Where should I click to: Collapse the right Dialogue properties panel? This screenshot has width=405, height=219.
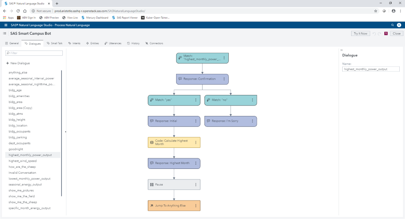pos(341,50)
